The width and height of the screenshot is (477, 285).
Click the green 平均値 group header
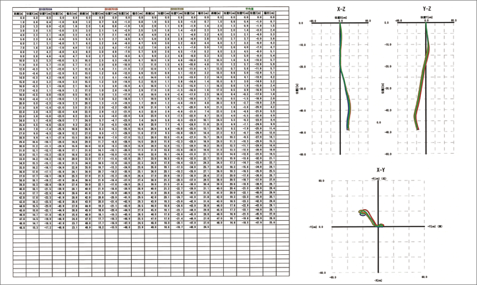249,10
